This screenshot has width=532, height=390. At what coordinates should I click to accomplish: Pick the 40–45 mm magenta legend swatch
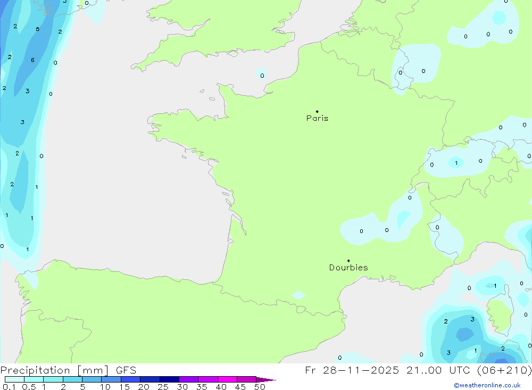[227, 379]
